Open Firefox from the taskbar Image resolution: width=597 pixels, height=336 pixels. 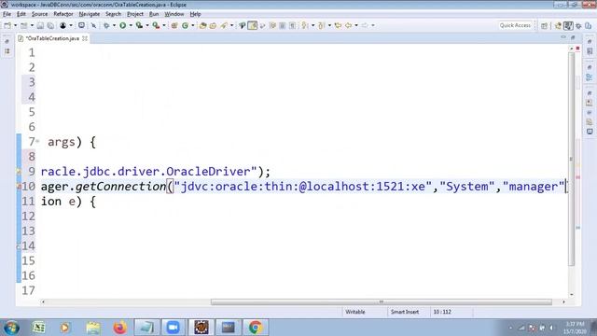pos(119,328)
